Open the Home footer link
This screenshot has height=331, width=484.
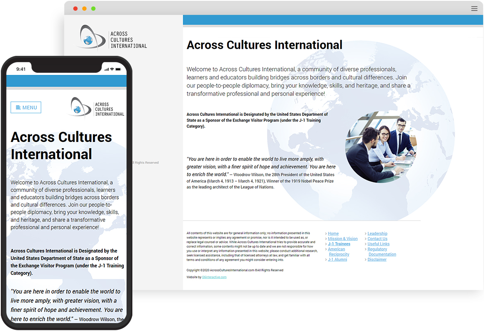[333, 233]
